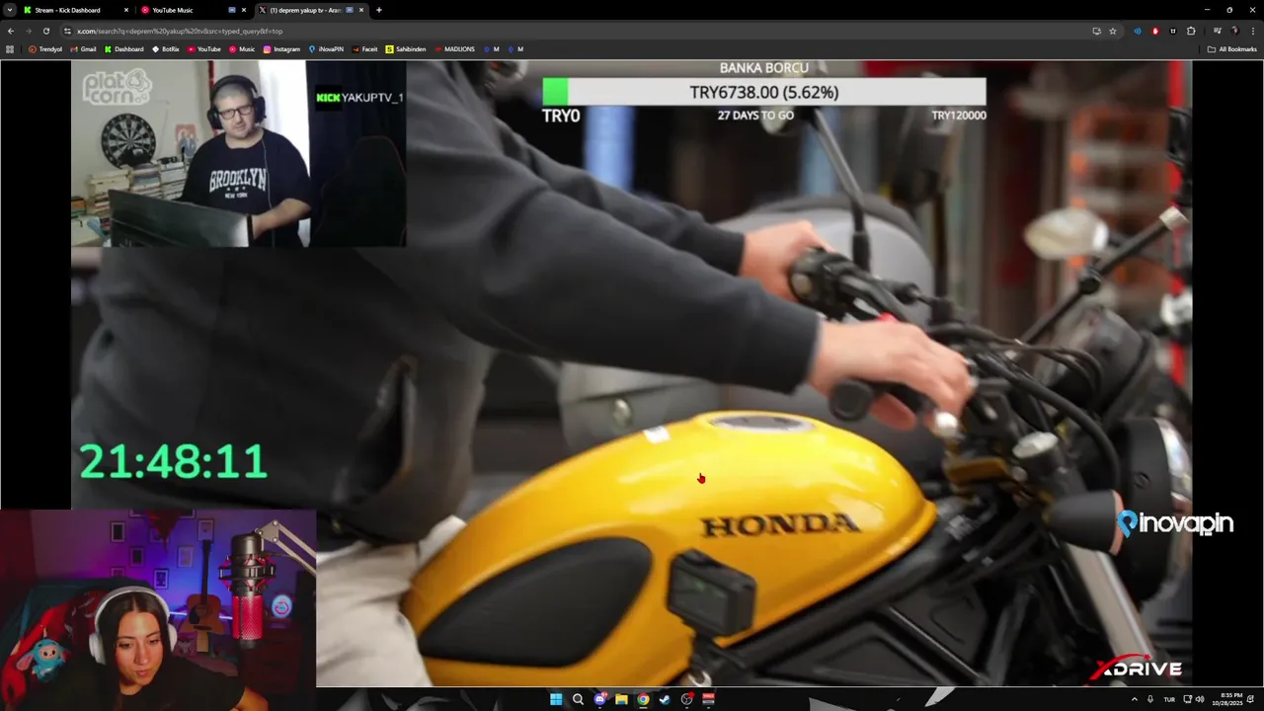
Task: Go forward to the next page
Action: click(29, 31)
